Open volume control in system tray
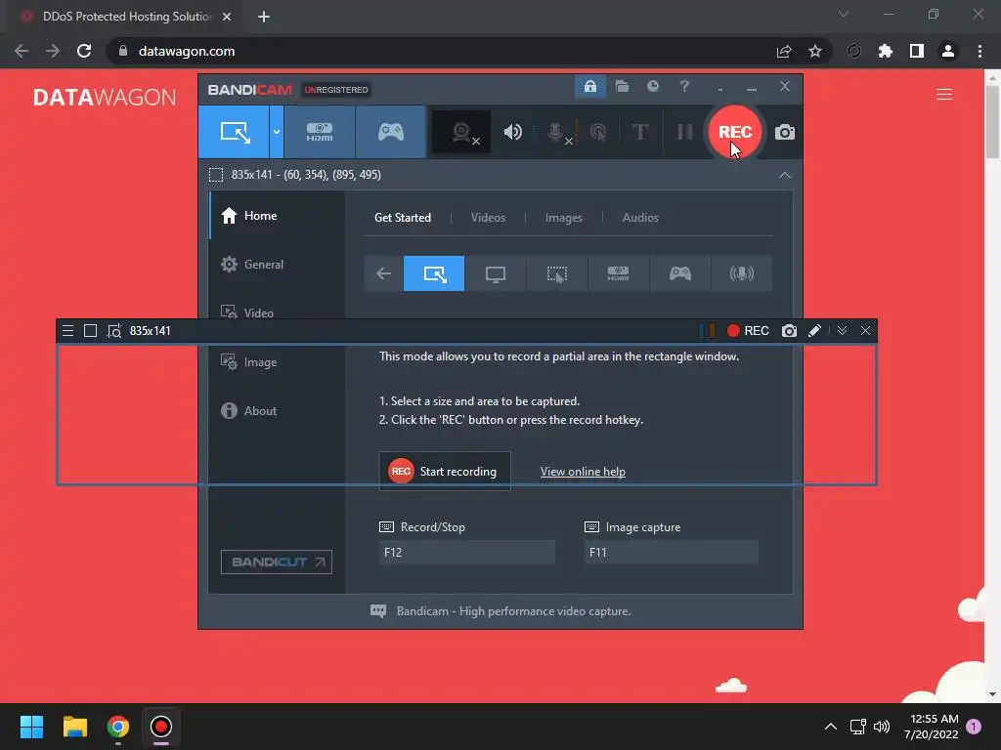 (882, 727)
